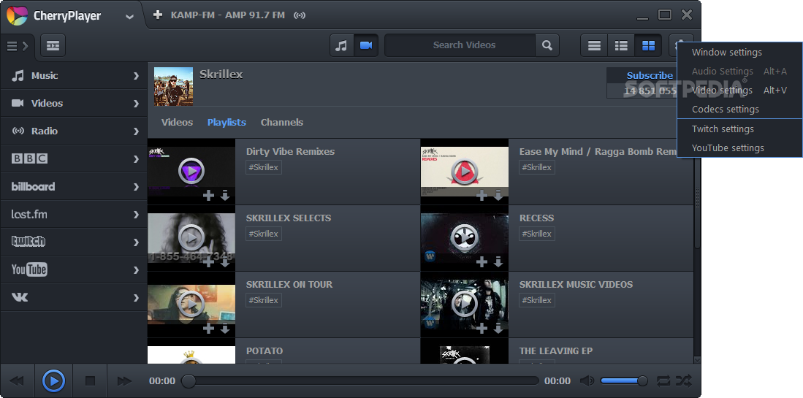
Task: Play the Dirty Vibe Remixes playlist
Action: [x=191, y=172]
